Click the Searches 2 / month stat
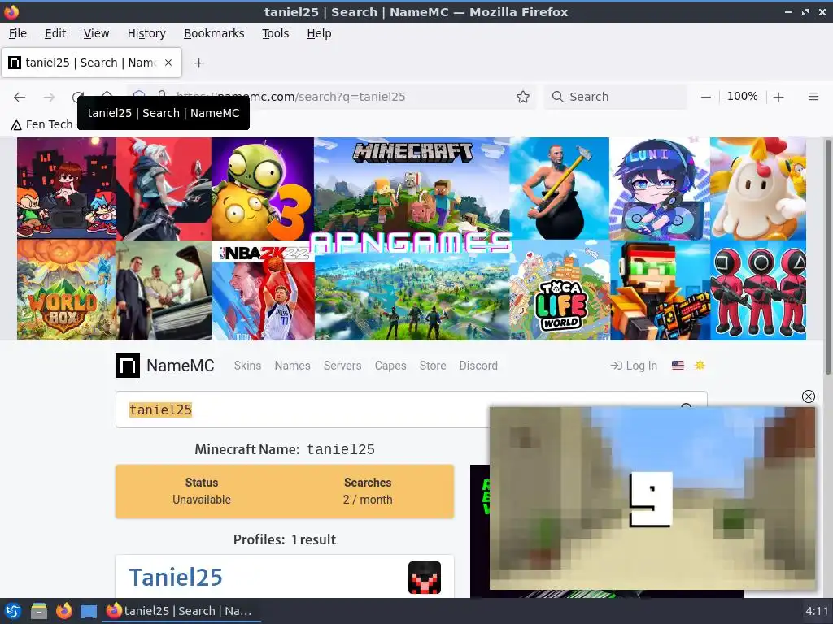The image size is (833, 624). 368,492
